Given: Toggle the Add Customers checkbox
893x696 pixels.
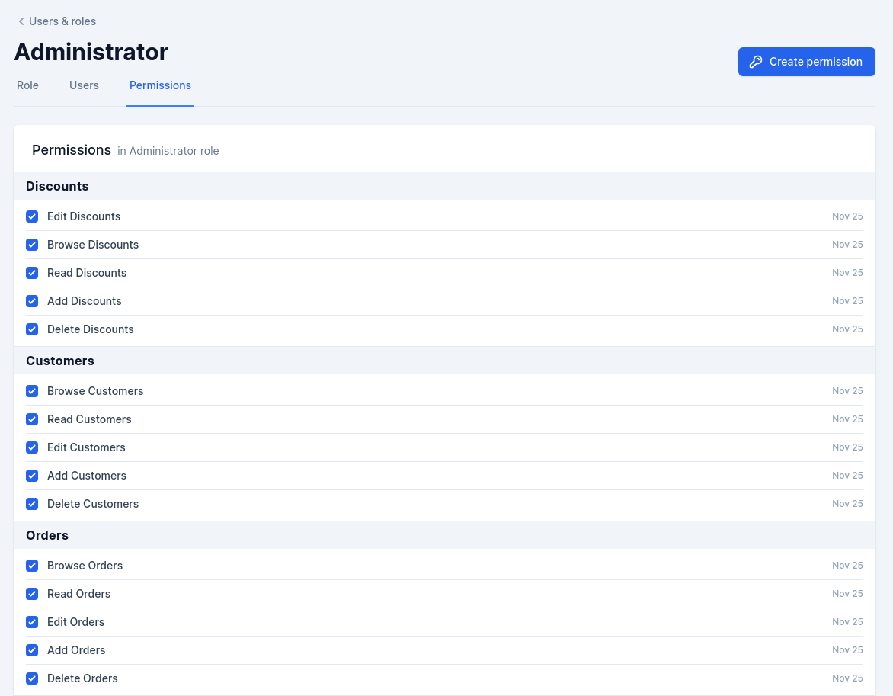Looking at the screenshot, I should (x=32, y=476).
